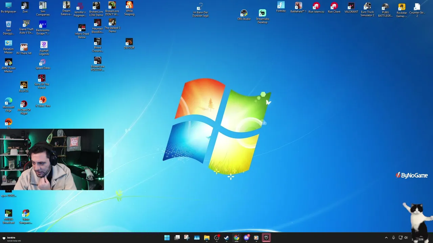Select the Backrooms Escape T... icon
The height and width of the screenshot is (243, 433).
click(43, 28)
